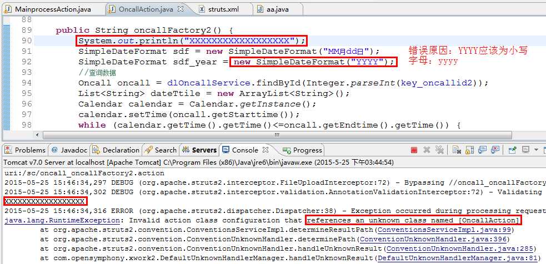The image size is (546, 264).
Task: Click Show Console on error output icon
Action: [495, 150]
